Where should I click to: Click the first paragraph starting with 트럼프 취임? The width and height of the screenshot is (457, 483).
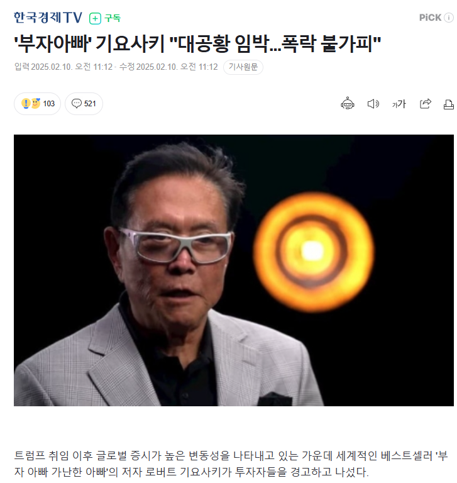pos(231,464)
